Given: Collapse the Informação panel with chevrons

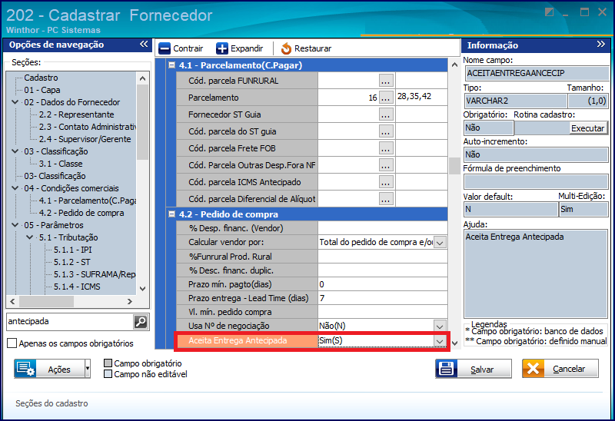Looking at the screenshot, I should click(601, 45).
